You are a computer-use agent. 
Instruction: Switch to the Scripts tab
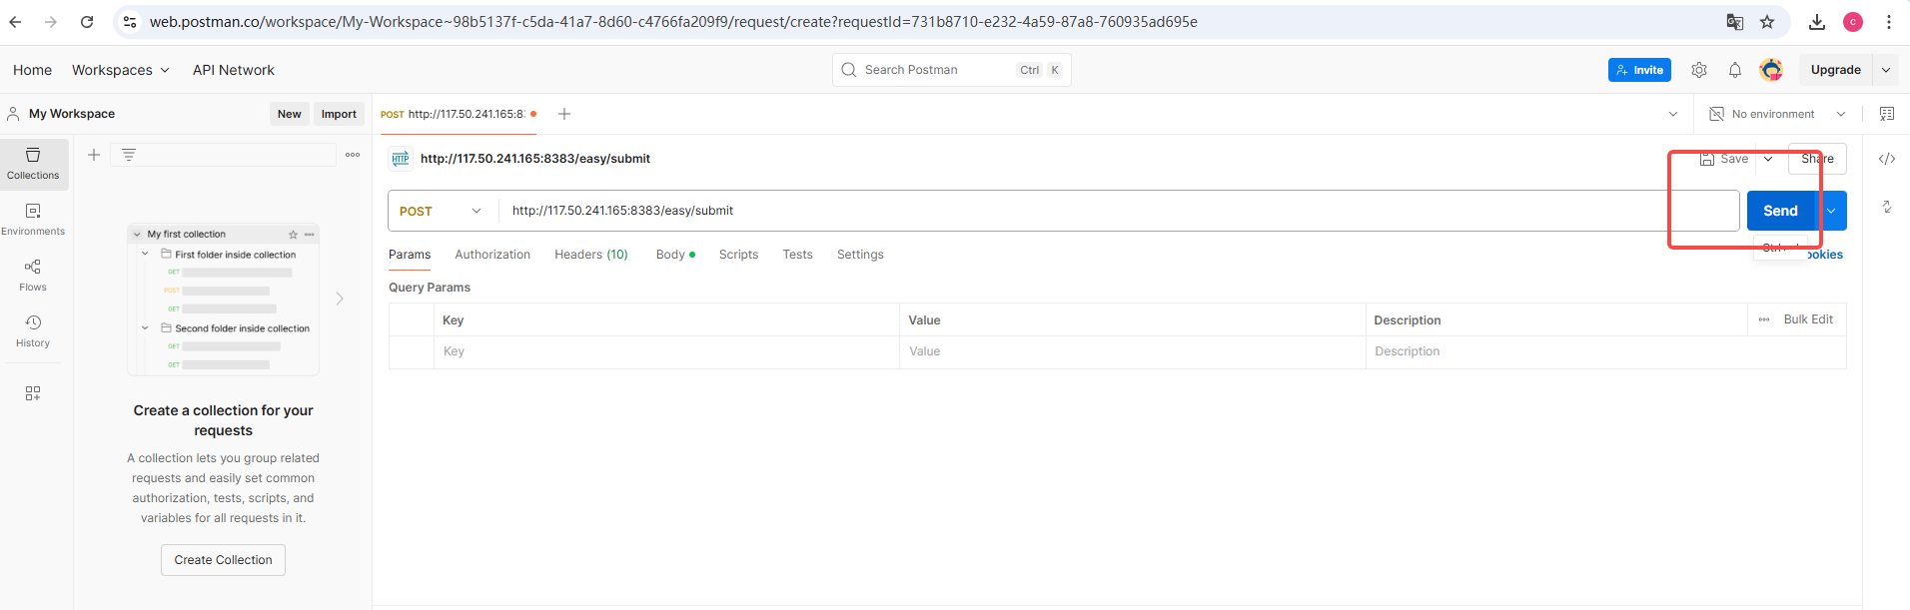(738, 255)
